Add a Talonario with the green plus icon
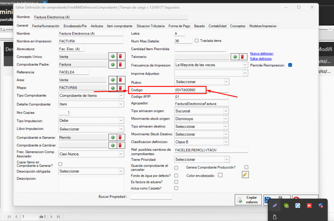334x221 pixels. 235,57
